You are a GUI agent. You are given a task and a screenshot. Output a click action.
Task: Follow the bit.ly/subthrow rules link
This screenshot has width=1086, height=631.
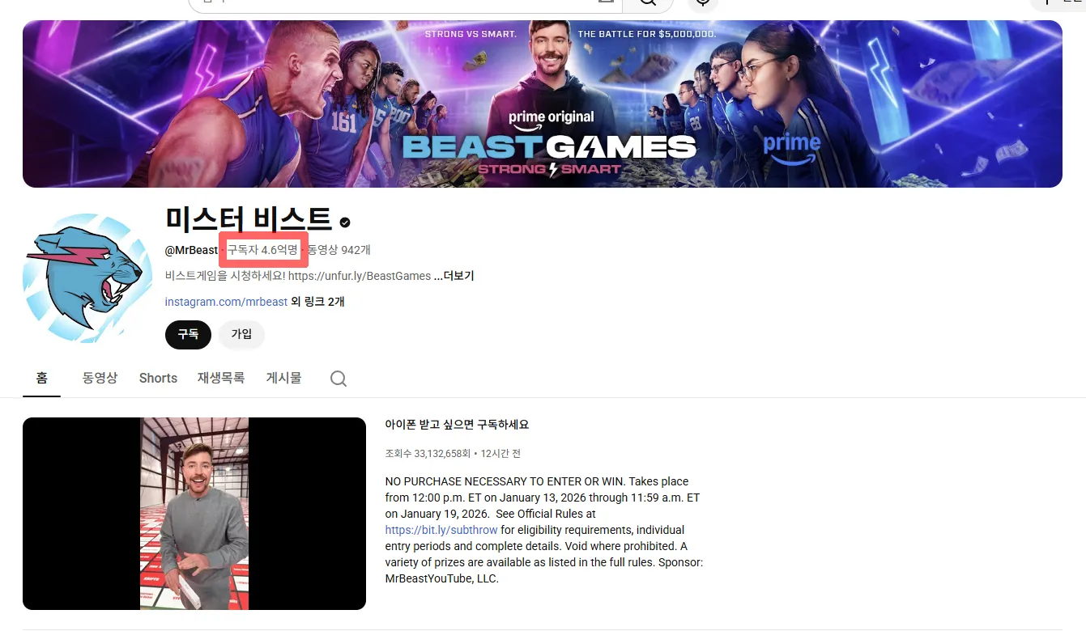tap(441, 530)
